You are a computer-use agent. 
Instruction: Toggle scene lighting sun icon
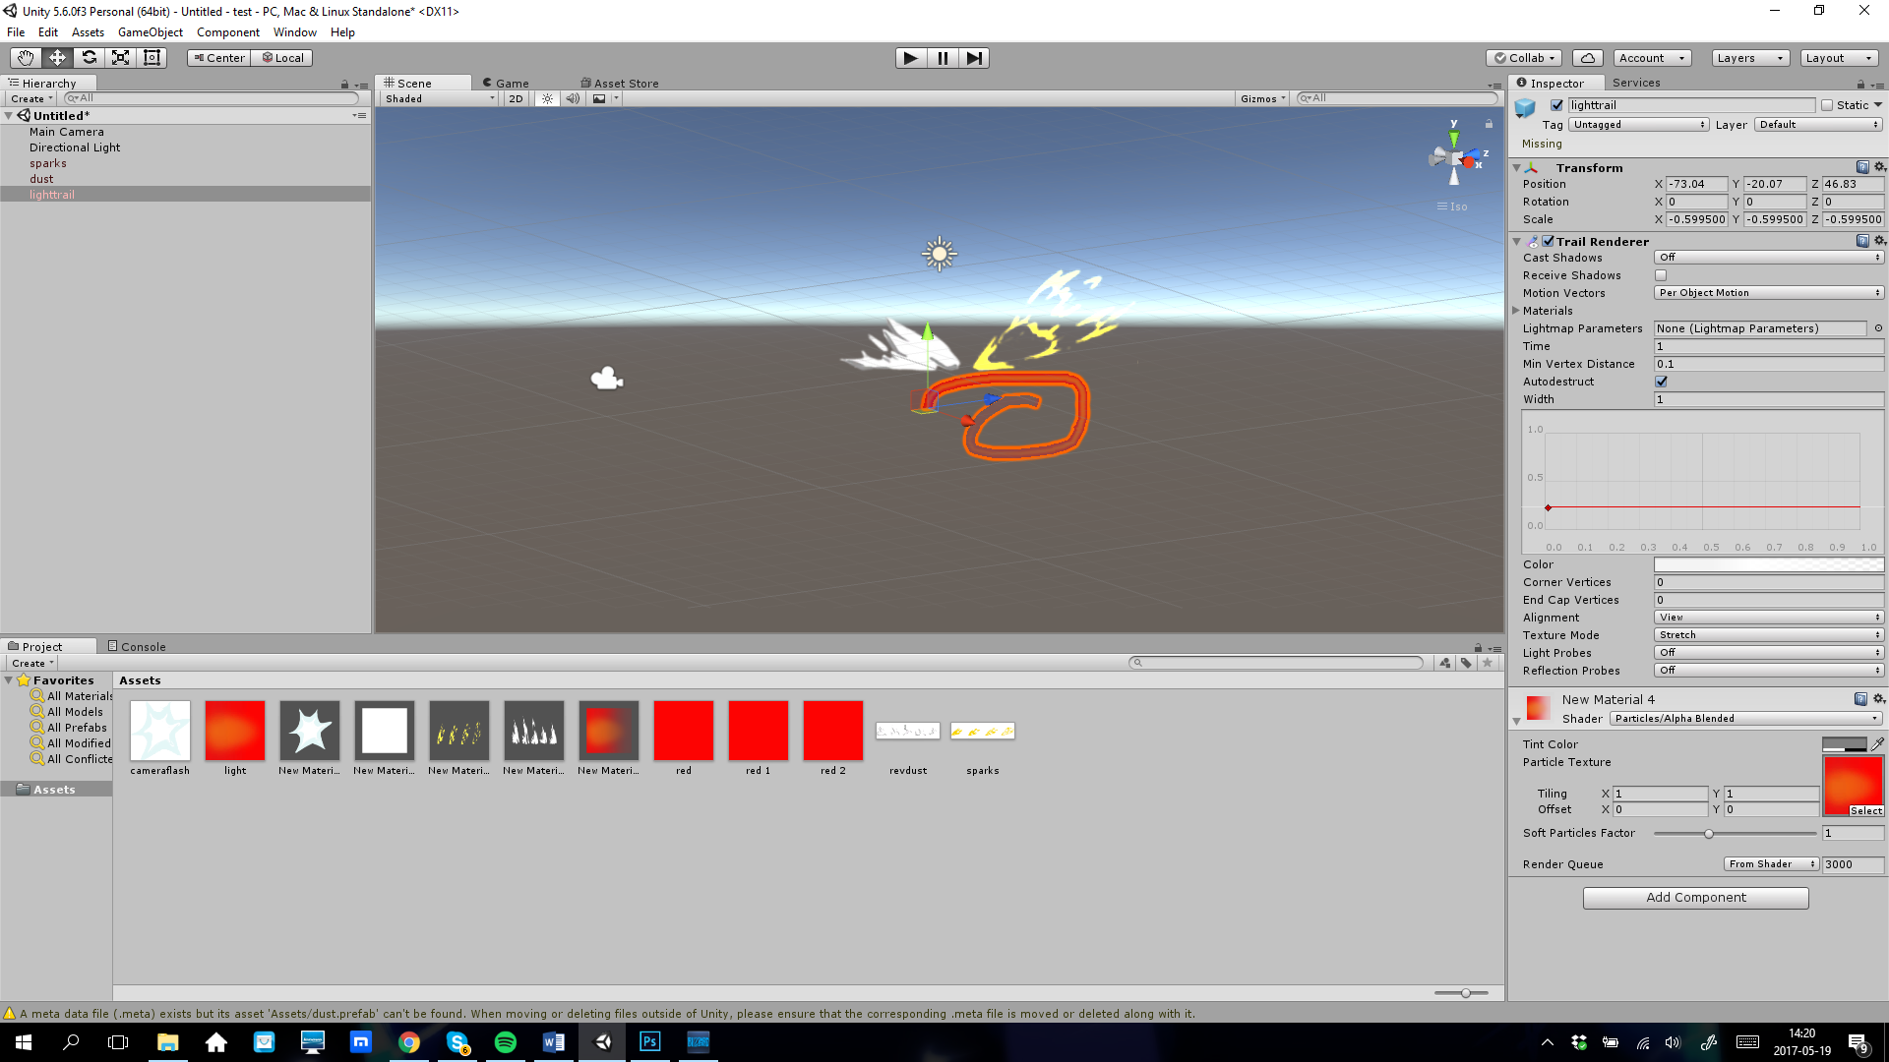(548, 98)
